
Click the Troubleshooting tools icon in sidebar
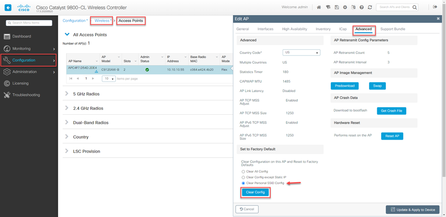7,95
